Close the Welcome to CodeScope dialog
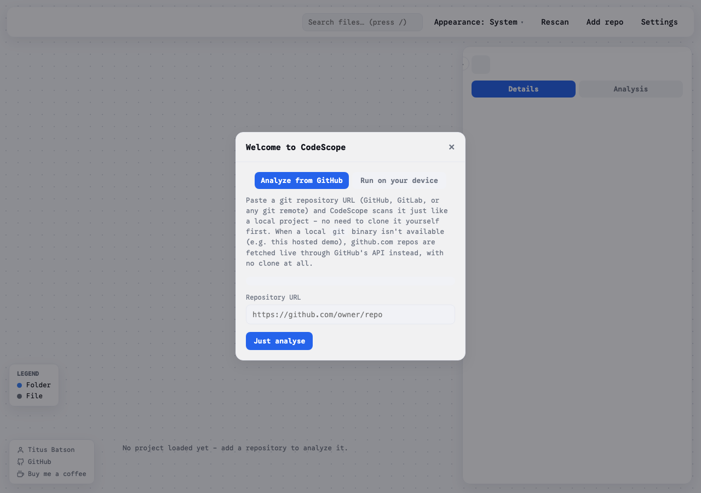Screen dimensions: 701x493 click(x=451, y=147)
